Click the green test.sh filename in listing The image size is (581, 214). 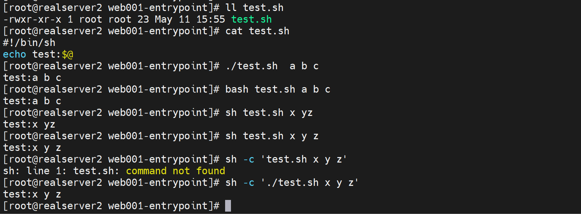point(251,20)
